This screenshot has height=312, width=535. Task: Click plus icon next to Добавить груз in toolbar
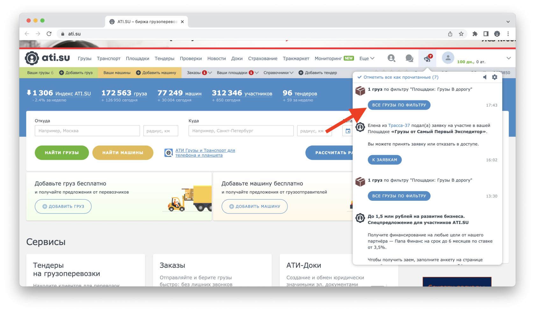coord(61,73)
